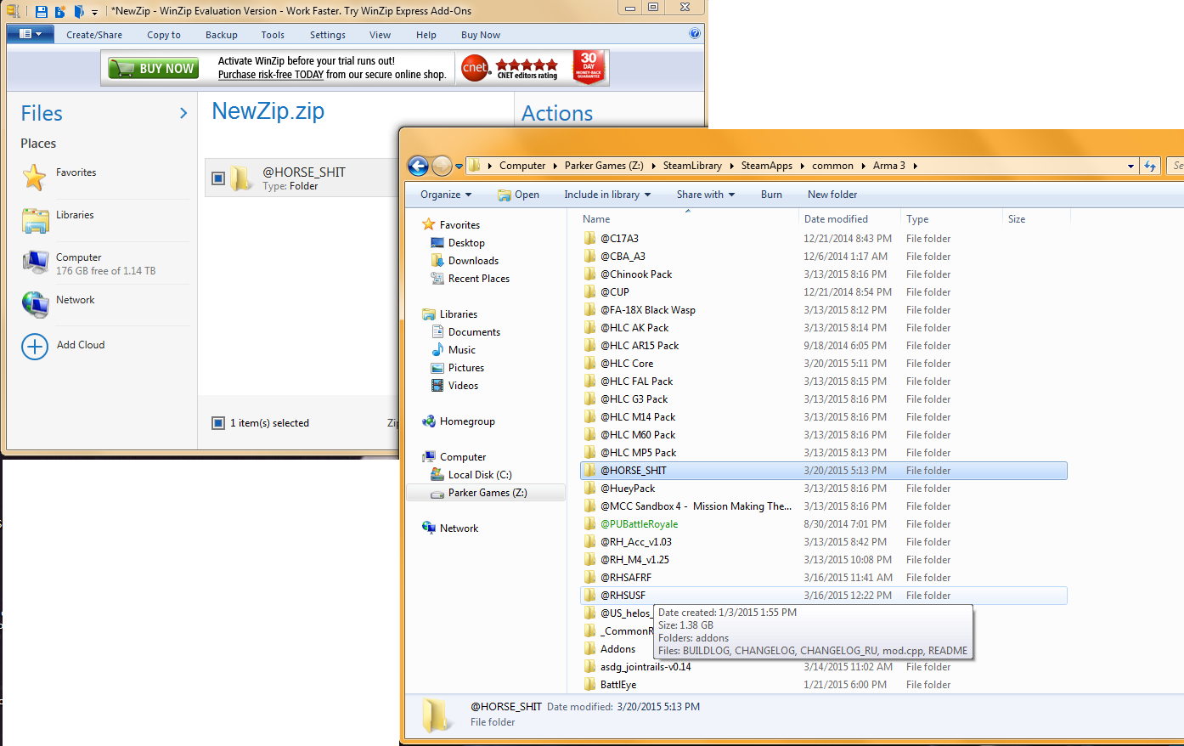Open the Organize dropdown in Explorer

[446, 195]
